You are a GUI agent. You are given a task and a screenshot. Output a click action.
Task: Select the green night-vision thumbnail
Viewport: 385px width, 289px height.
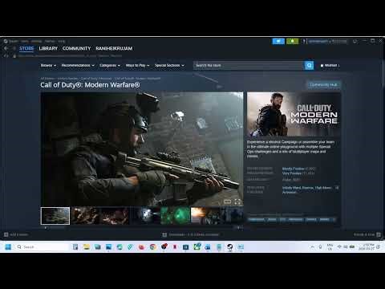(175, 216)
